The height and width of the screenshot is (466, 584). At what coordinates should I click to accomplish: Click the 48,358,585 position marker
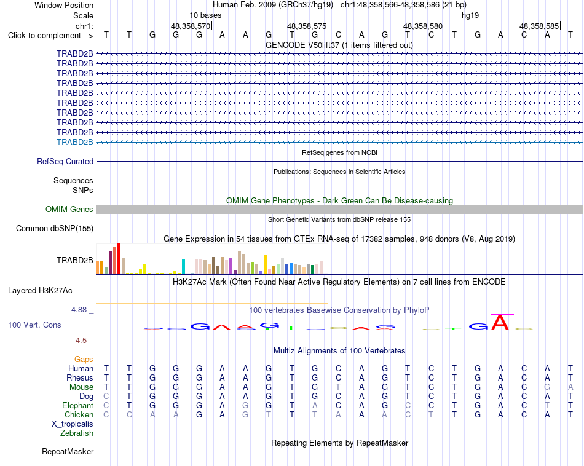pyautogui.click(x=539, y=26)
